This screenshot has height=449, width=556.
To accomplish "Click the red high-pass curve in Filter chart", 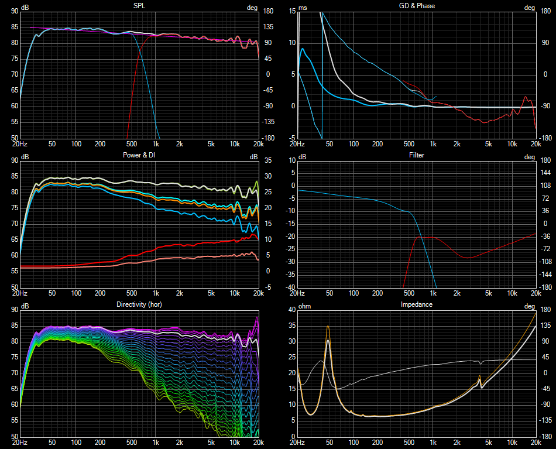I will pyautogui.click(x=468, y=258).
